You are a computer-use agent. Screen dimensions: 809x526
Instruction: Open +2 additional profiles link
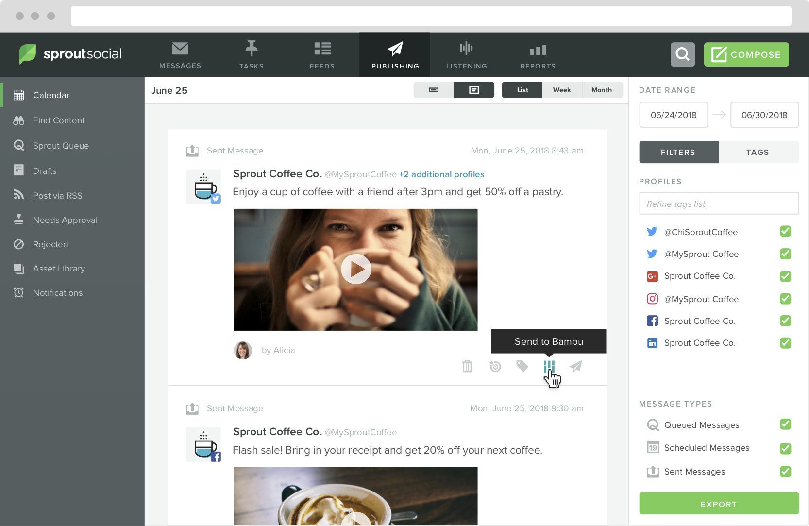(x=441, y=174)
